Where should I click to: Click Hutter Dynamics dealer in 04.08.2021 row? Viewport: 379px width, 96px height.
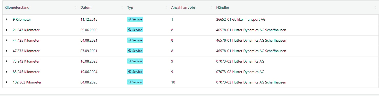click(251, 40)
